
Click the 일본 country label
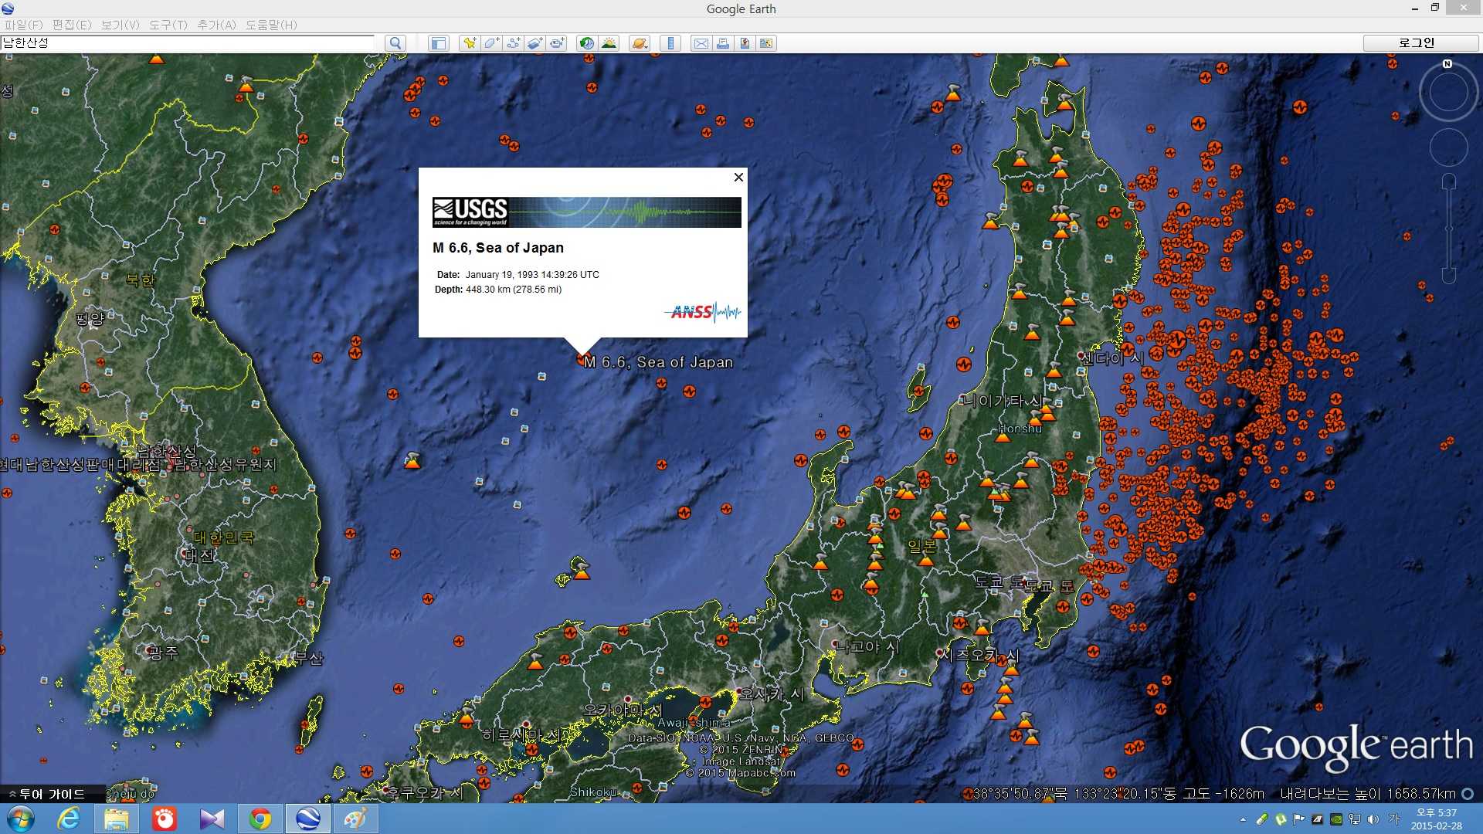click(922, 547)
